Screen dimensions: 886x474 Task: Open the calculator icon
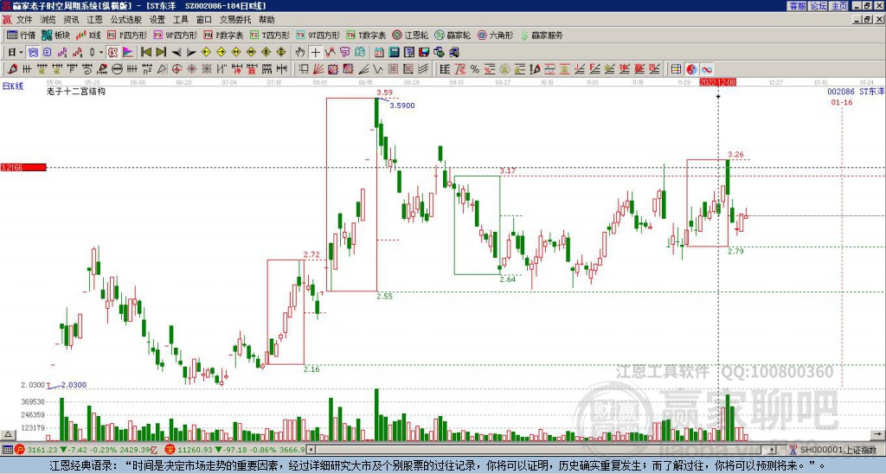pos(394,52)
